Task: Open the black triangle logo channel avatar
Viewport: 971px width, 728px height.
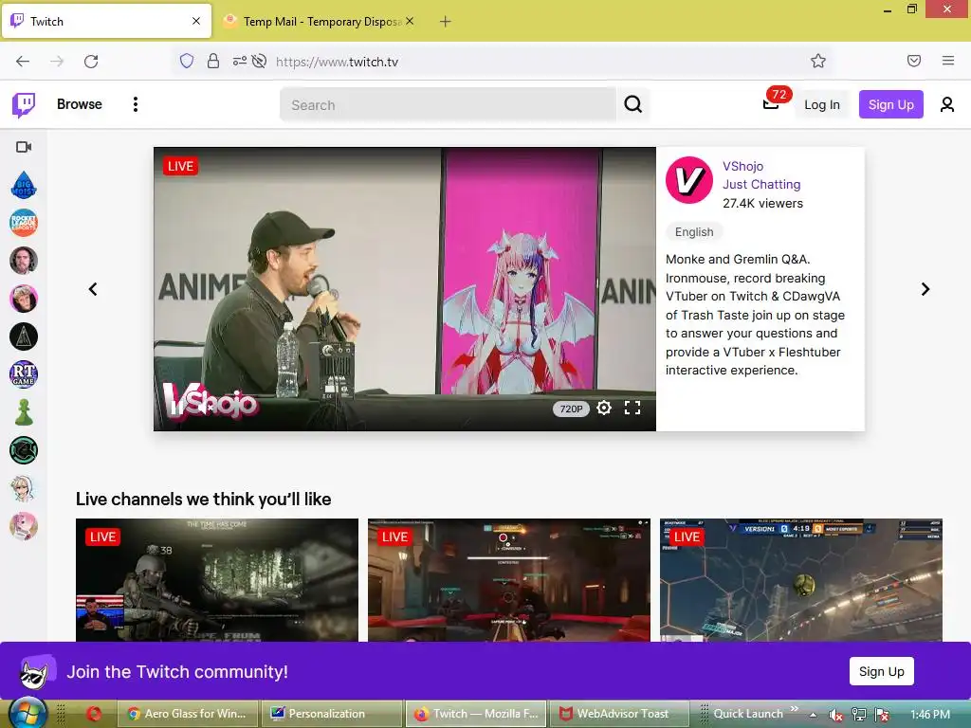Action: coord(24,337)
